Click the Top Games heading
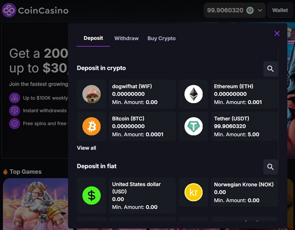Image resolution: width=295 pixels, height=230 pixels. point(26,172)
